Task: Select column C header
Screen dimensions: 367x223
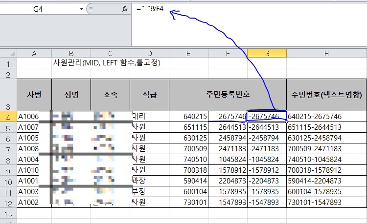Action: tap(110, 54)
